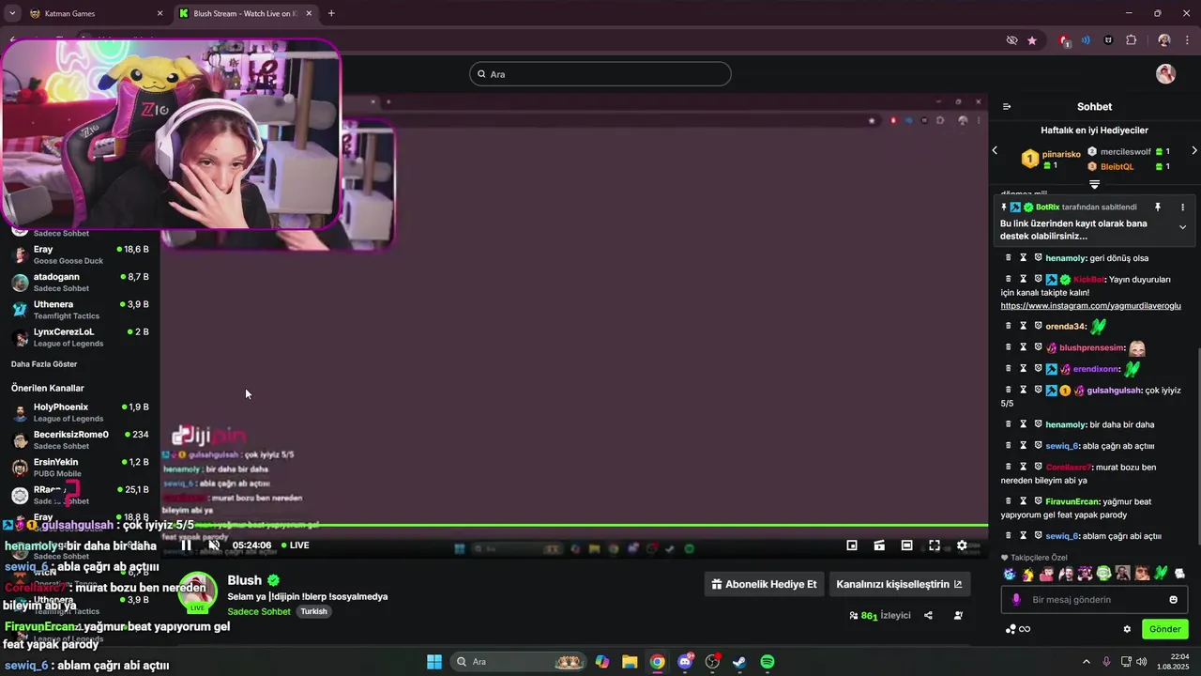Open Eray channel in sidebar
The height and width of the screenshot is (676, 1201).
[x=80, y=254]
